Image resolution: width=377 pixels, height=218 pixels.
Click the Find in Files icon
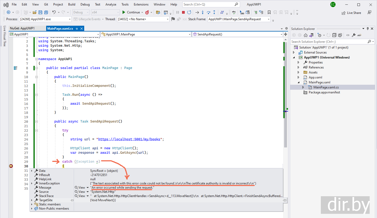(x=158, y=12)
